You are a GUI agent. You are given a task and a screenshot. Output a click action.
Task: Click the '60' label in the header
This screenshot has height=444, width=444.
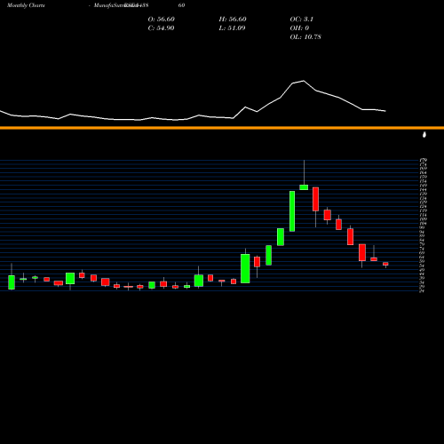181,5
